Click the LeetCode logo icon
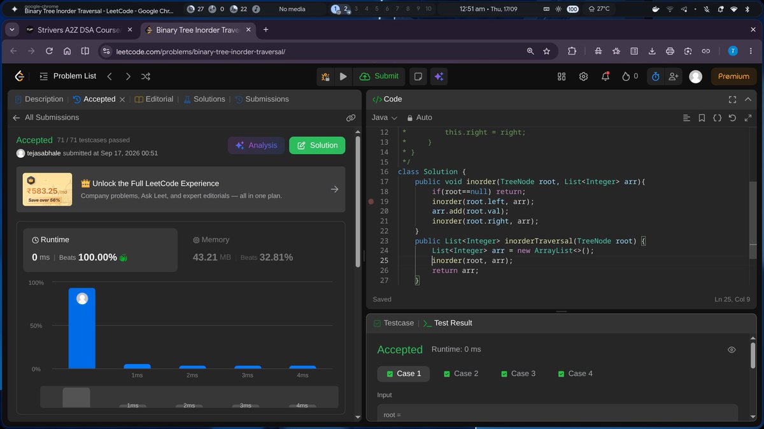This screenshot has height=429, width=764. [20, 76]
